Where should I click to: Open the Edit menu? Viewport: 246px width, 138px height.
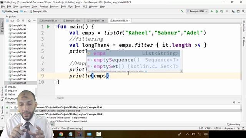pos(9,7)
